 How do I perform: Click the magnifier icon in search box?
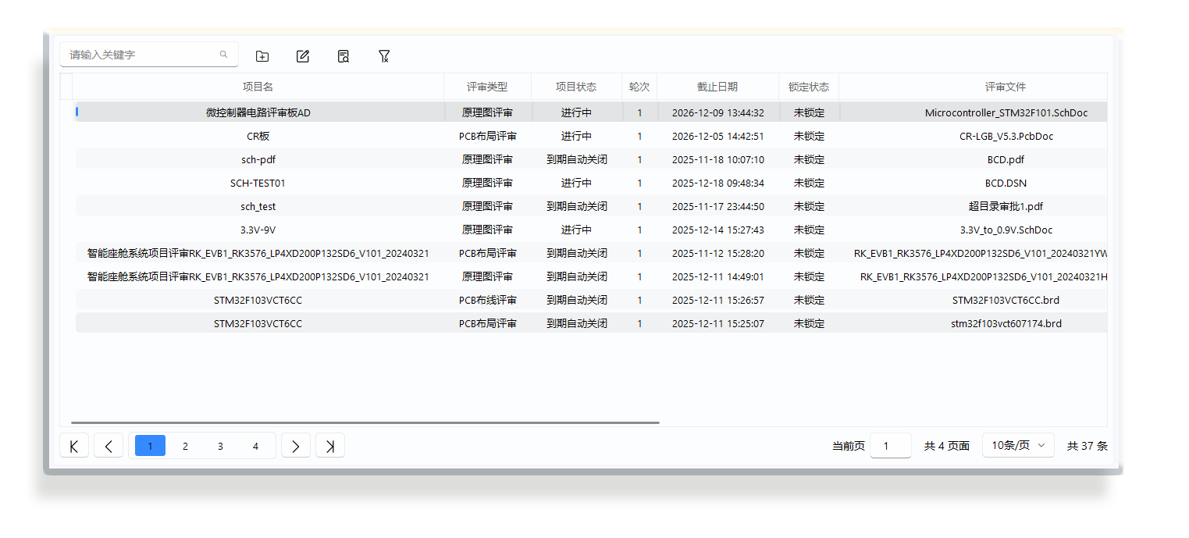(223, 55)
